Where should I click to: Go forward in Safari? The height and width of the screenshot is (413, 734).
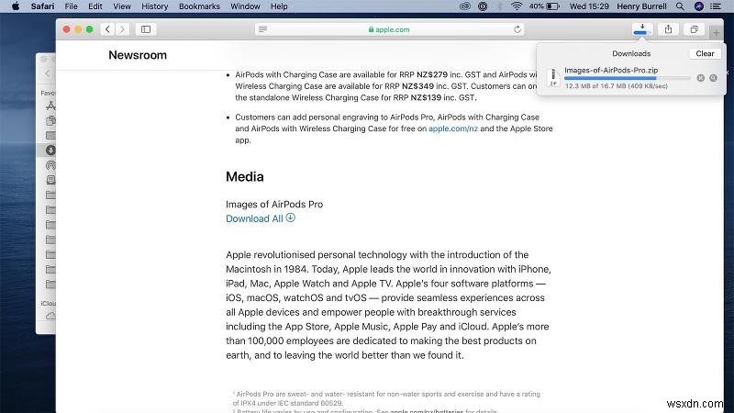pyautogui.click(x=122, y=29)
